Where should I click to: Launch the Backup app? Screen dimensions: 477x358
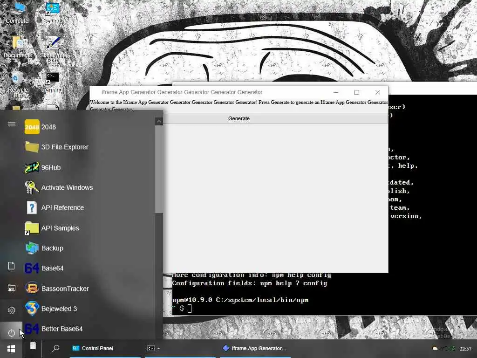(x=44, y=248)
